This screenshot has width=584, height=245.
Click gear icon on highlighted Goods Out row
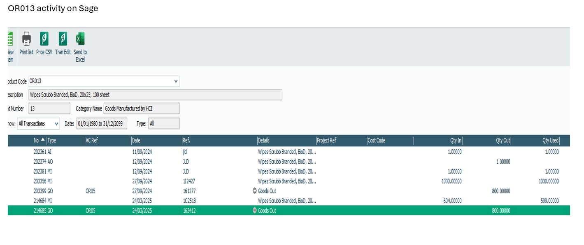(255, 210)
